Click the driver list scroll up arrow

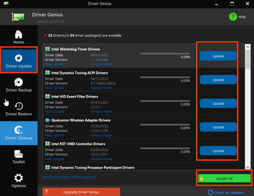coord(248,47)
